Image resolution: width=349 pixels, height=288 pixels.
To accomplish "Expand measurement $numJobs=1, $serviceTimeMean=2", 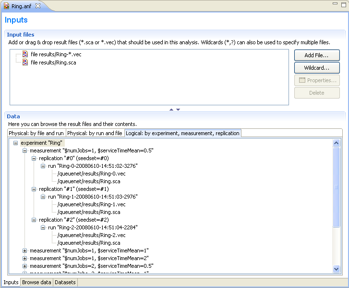I will pos(24,258).
